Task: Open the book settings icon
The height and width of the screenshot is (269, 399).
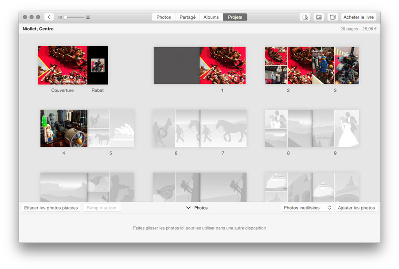Action: [x=332, y=17]
